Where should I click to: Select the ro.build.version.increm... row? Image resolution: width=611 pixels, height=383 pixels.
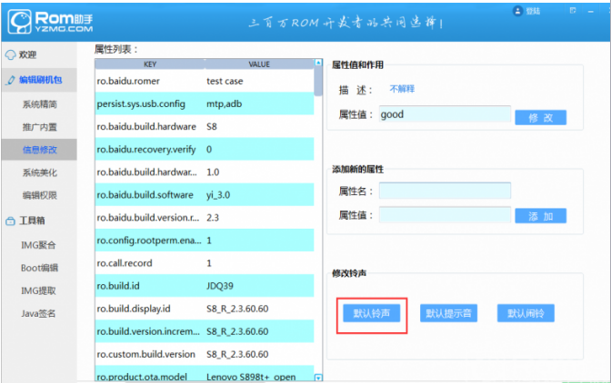[205, 331]
